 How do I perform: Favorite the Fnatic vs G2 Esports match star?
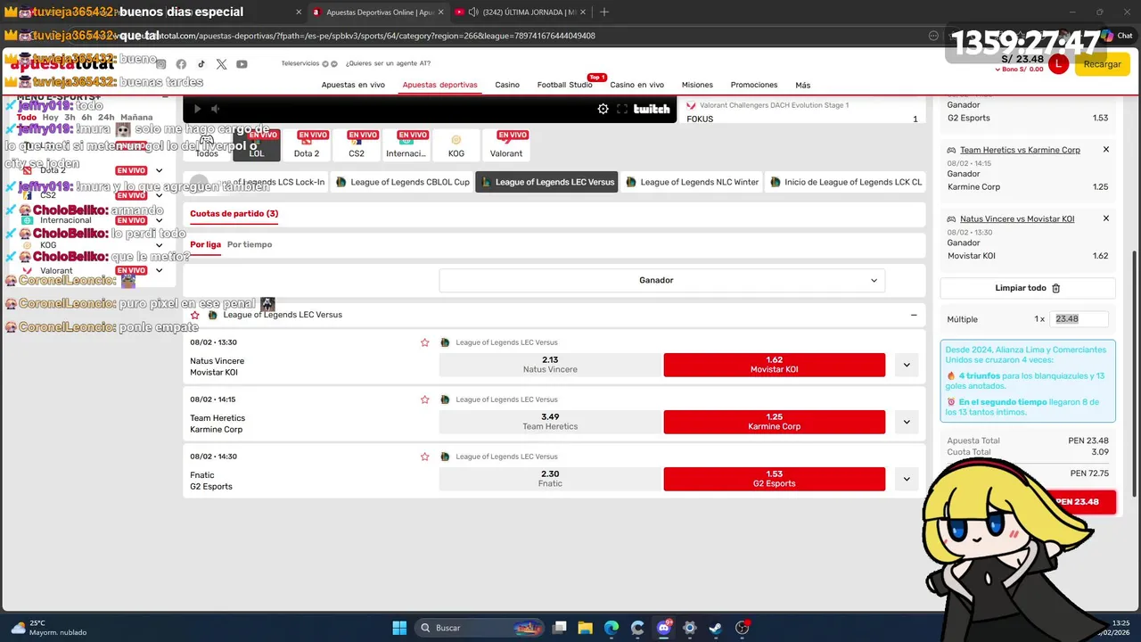425,457
